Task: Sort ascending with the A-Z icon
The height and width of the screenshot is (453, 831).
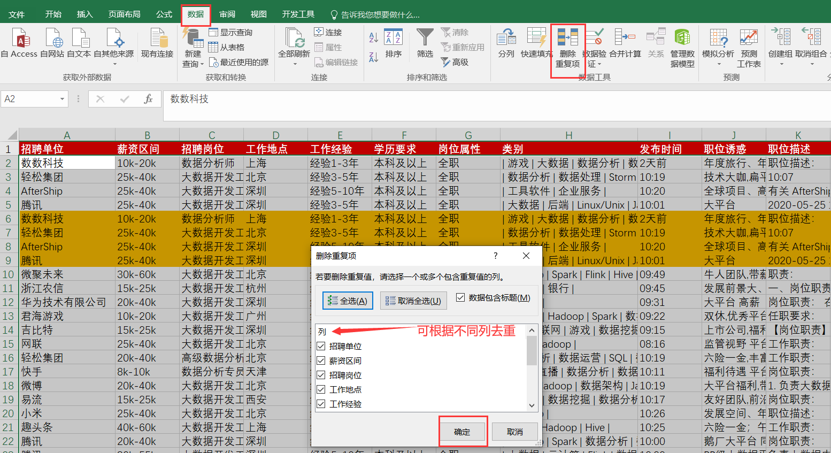Action: coord(374,37)
